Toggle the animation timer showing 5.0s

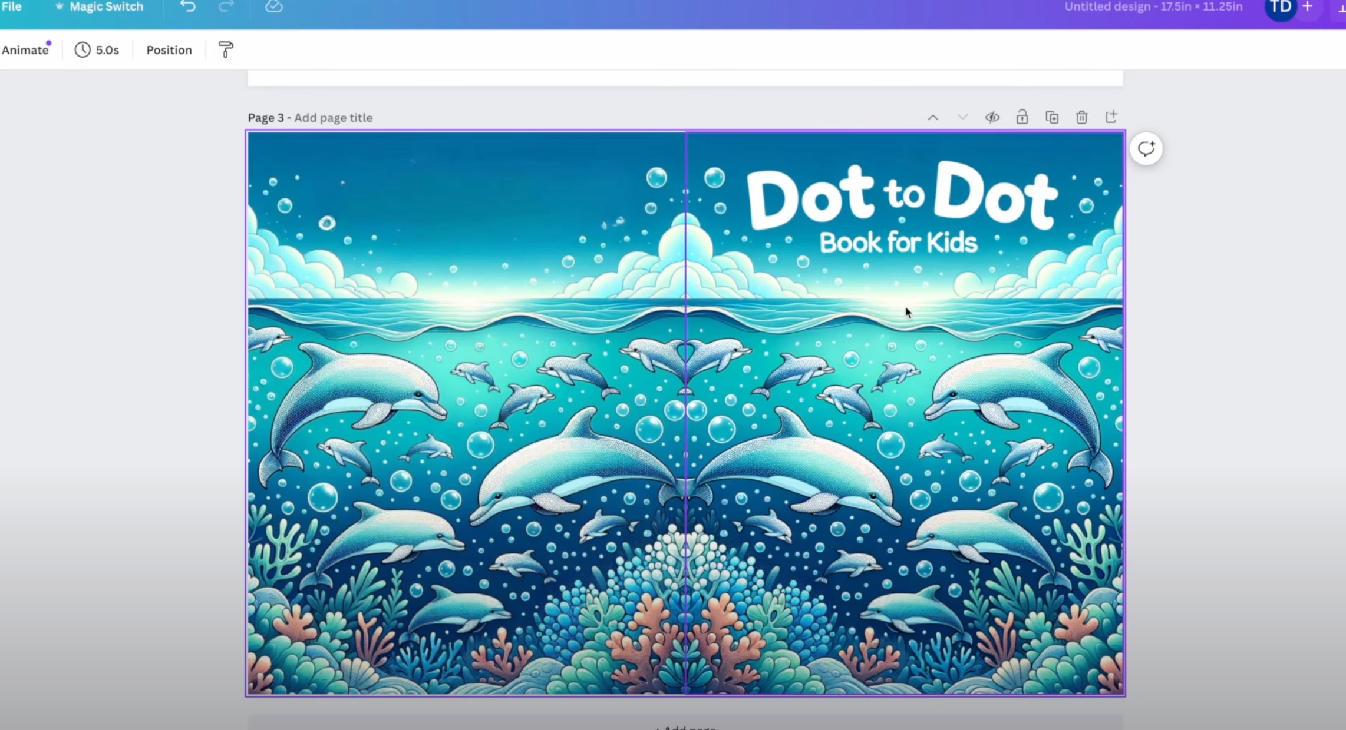(97, 49)
